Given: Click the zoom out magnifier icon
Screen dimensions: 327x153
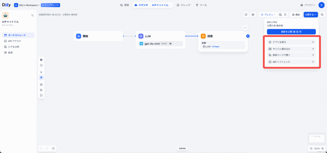Looking at the screenshot, I should point(311,149).
